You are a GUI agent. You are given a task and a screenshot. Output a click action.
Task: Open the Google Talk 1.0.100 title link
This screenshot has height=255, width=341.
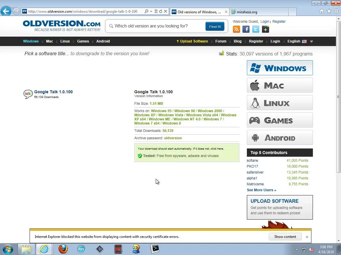coord(53,92)
